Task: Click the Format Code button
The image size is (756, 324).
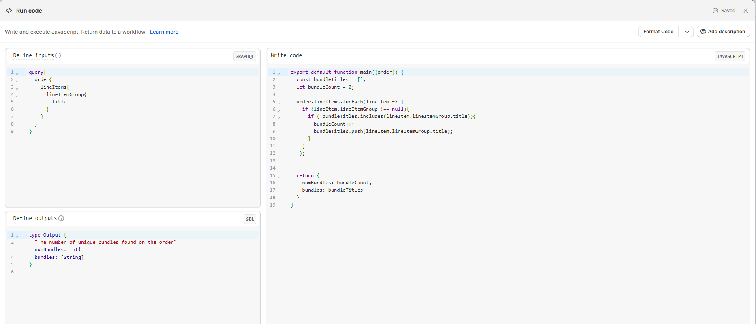Action: pyautogui.click(x=658, y=32)
